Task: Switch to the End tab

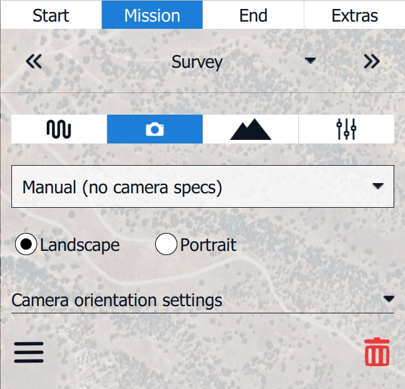Action: [x=253, y=15]
